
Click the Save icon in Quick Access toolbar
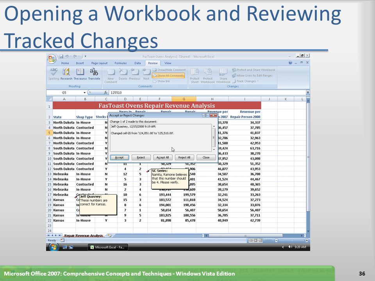[61, 56]
